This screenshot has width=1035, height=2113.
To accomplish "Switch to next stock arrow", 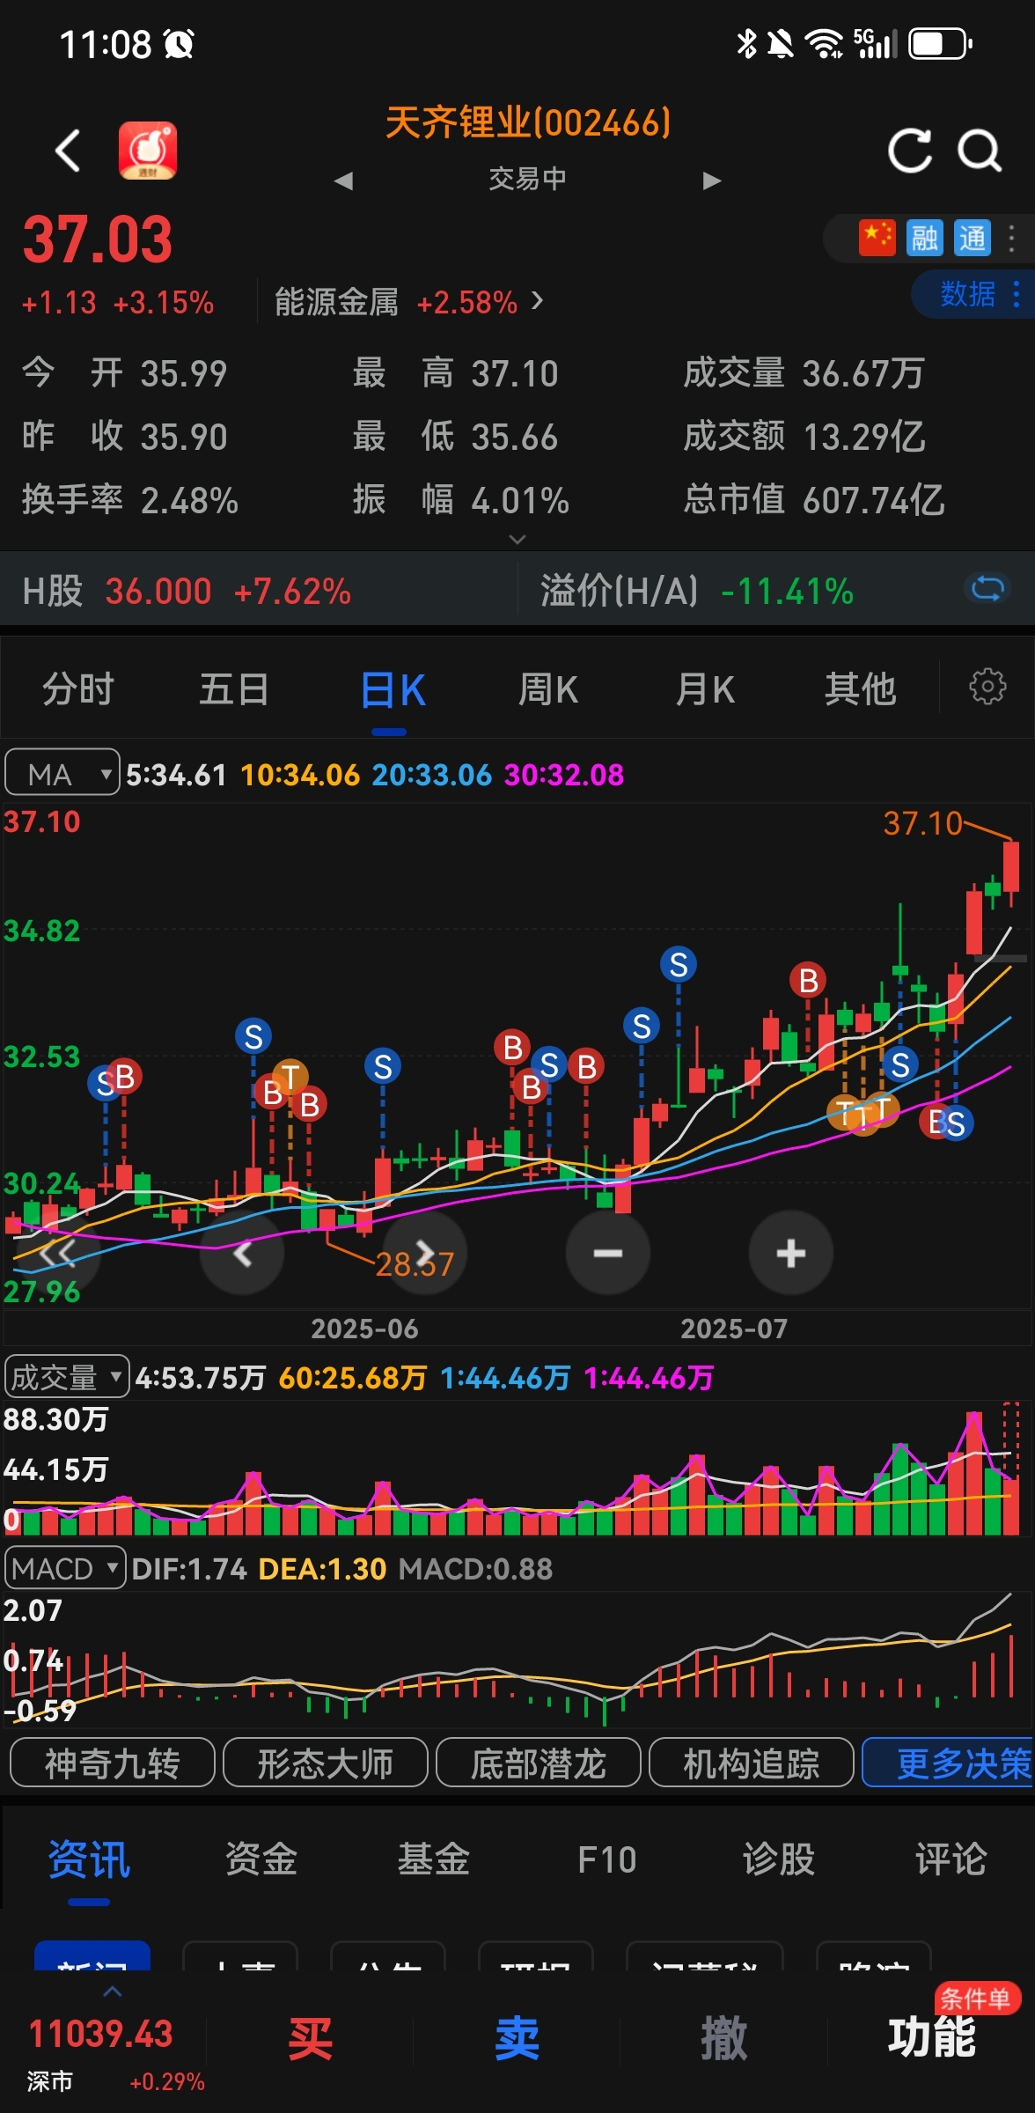I will 712,180.
